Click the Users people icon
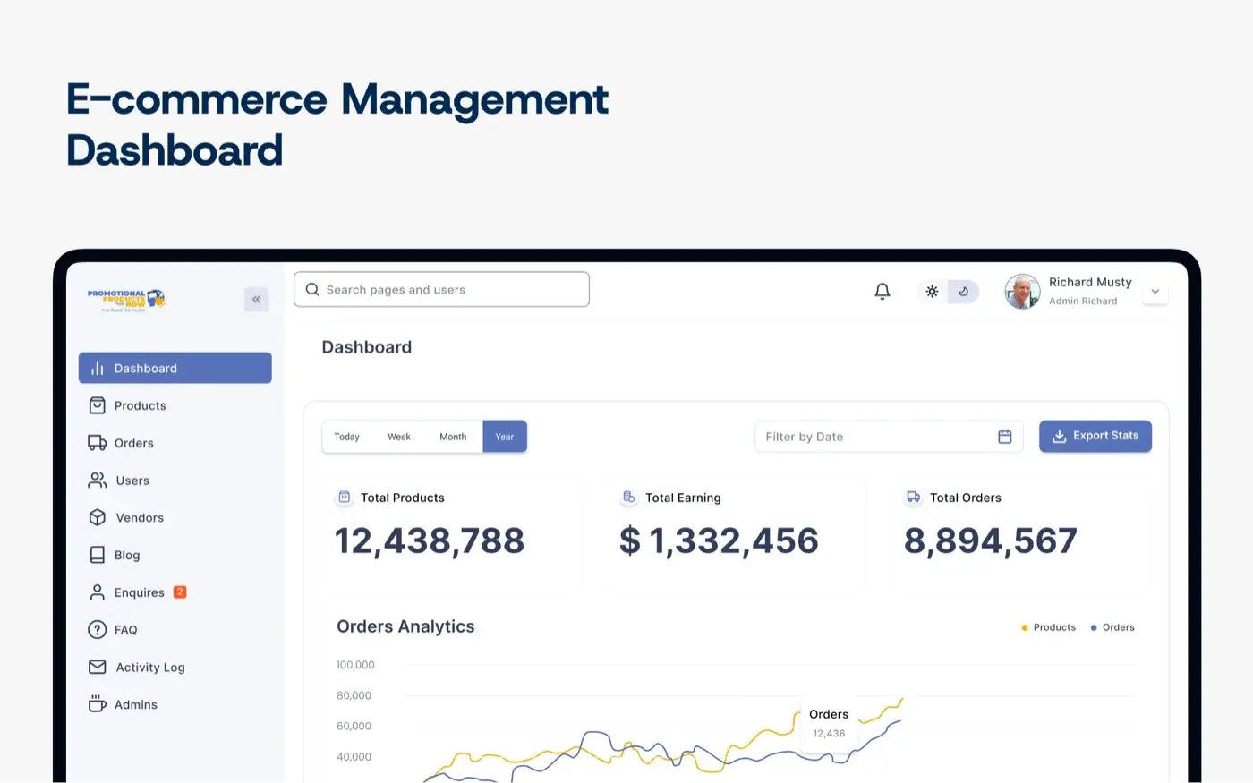Viewport: 1253px width, 783px height. click(x=98, y=481)
